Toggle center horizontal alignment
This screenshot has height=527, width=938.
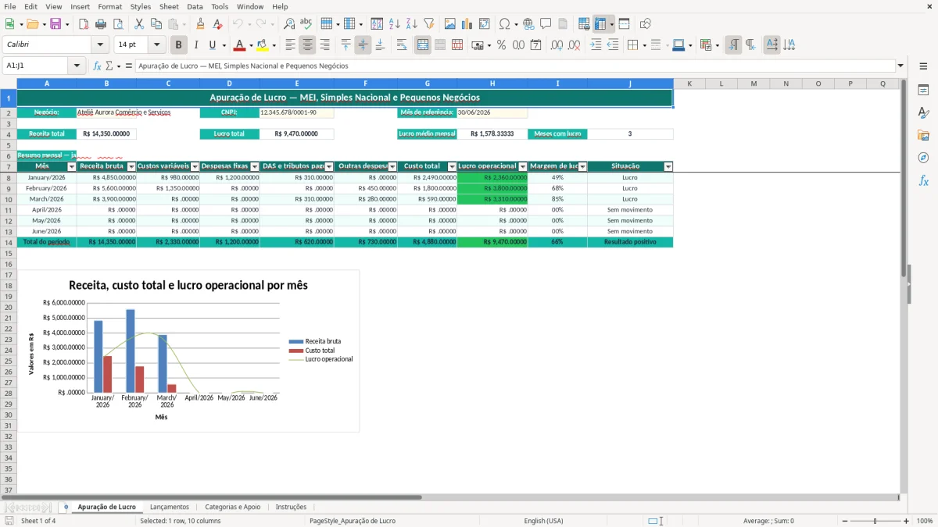tap(308, 45)
